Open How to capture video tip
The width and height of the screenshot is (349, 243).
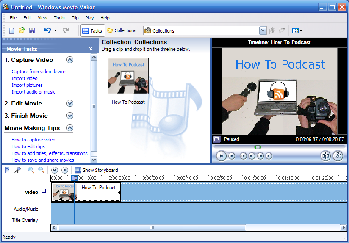coord(33,140)
